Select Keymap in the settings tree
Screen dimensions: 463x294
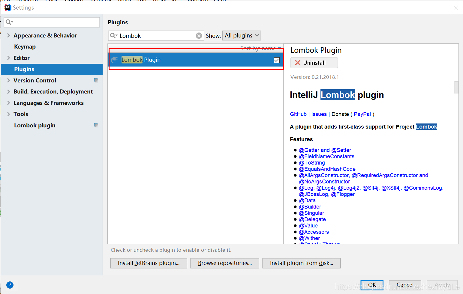point(25,47)
